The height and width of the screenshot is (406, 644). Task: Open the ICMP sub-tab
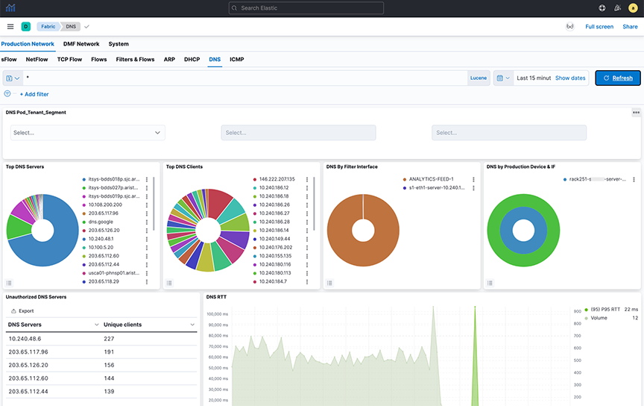pyautogui.click(x=237, y=60)
